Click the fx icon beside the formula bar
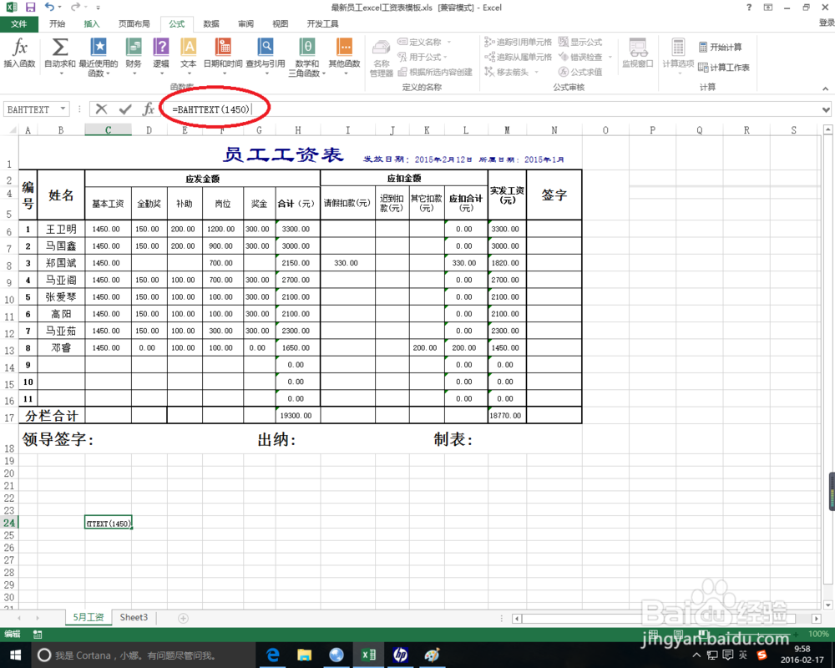The image size is (835, 668). coord(149,109)
